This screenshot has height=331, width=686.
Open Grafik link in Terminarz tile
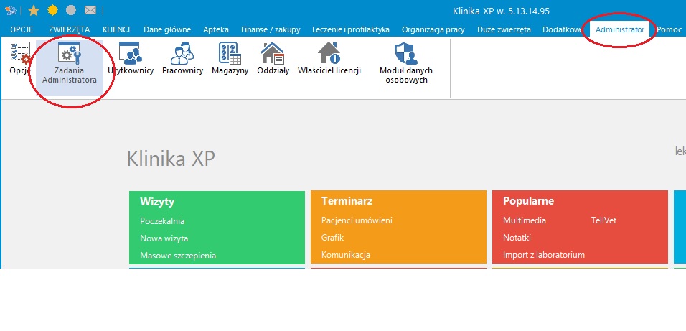pos(332,238)
